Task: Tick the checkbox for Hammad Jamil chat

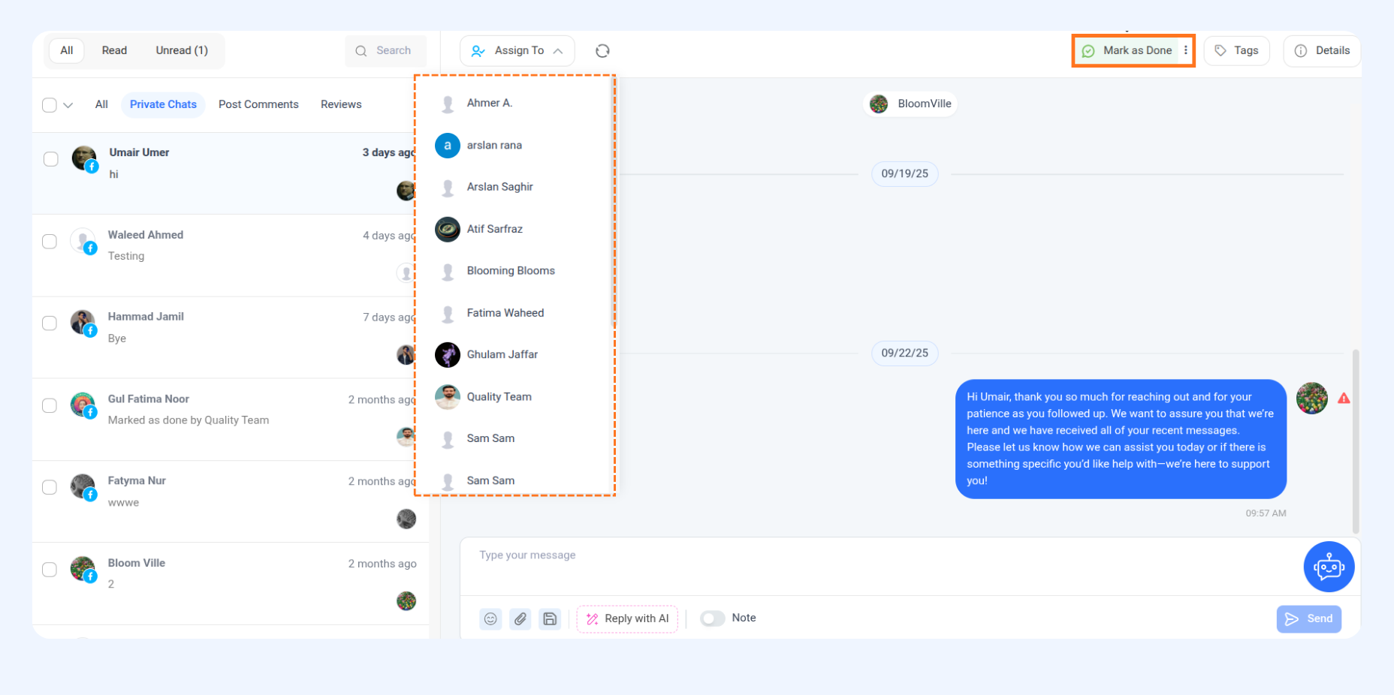Action: pos(50,323)
